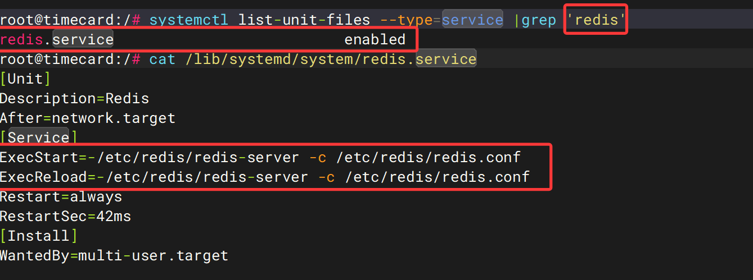Click the Description=Redis line

[x=74, y=99]
